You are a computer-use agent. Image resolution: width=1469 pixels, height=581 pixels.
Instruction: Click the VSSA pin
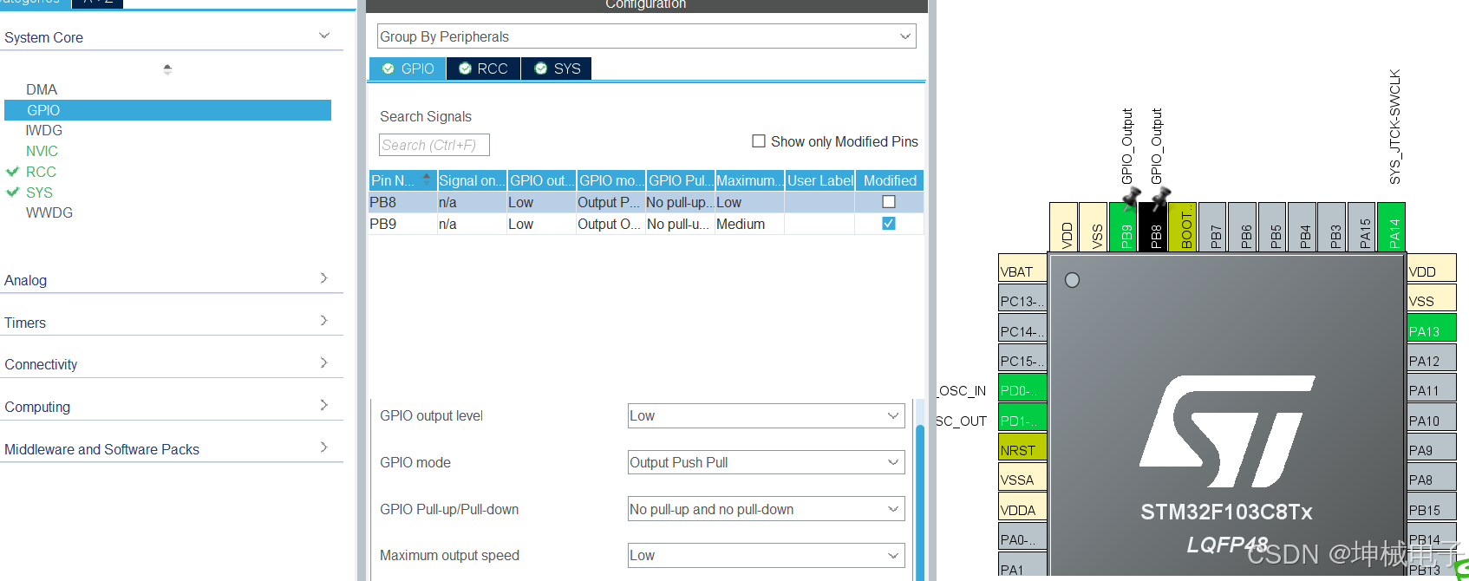click(x=1022, y=476)
